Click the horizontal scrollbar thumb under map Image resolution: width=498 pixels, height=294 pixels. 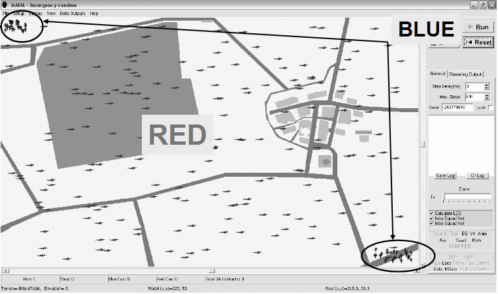pos(212,271)
